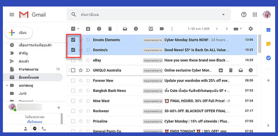Open the main menu hamburger icon
Viewport: 278px width, 136px height.
click(12, 14)
